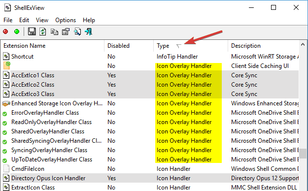Click the AccExtIco3 Class row icon
Screen dimensions: 308x191
6,94
